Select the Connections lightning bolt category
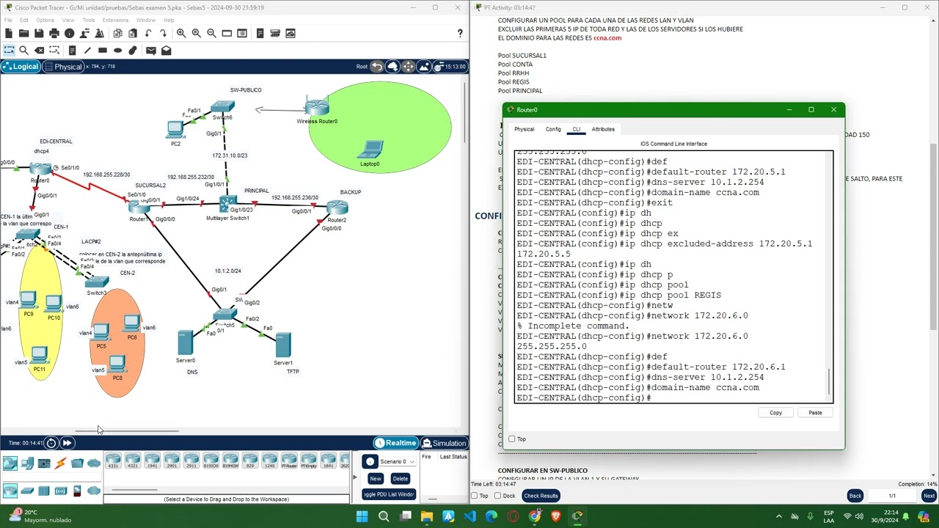939x528 pixels. point(60,463)
